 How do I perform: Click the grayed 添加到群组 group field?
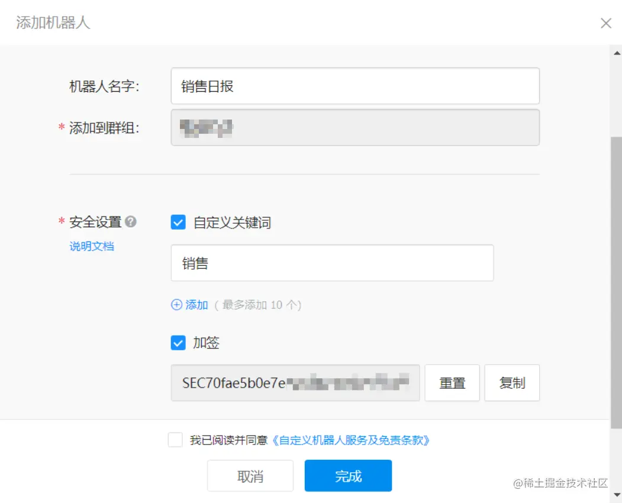355,127
